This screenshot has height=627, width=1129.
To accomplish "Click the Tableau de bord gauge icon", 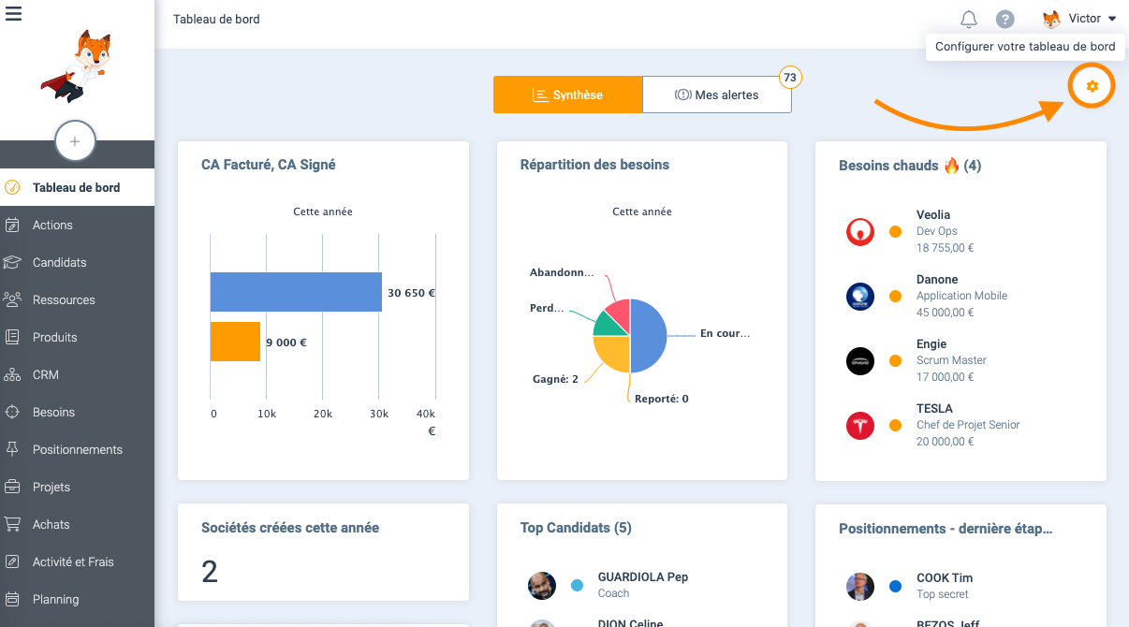I will click(12, 187).
